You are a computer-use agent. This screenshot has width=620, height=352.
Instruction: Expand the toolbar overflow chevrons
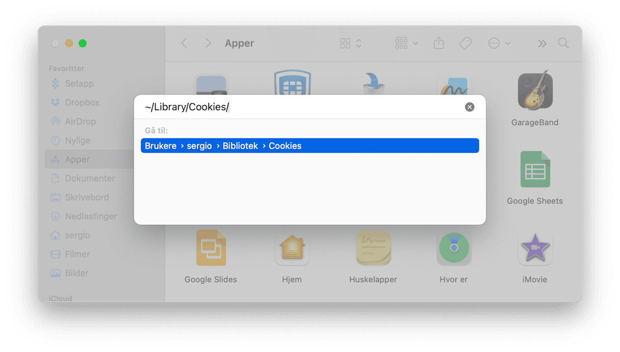point(542,44)
